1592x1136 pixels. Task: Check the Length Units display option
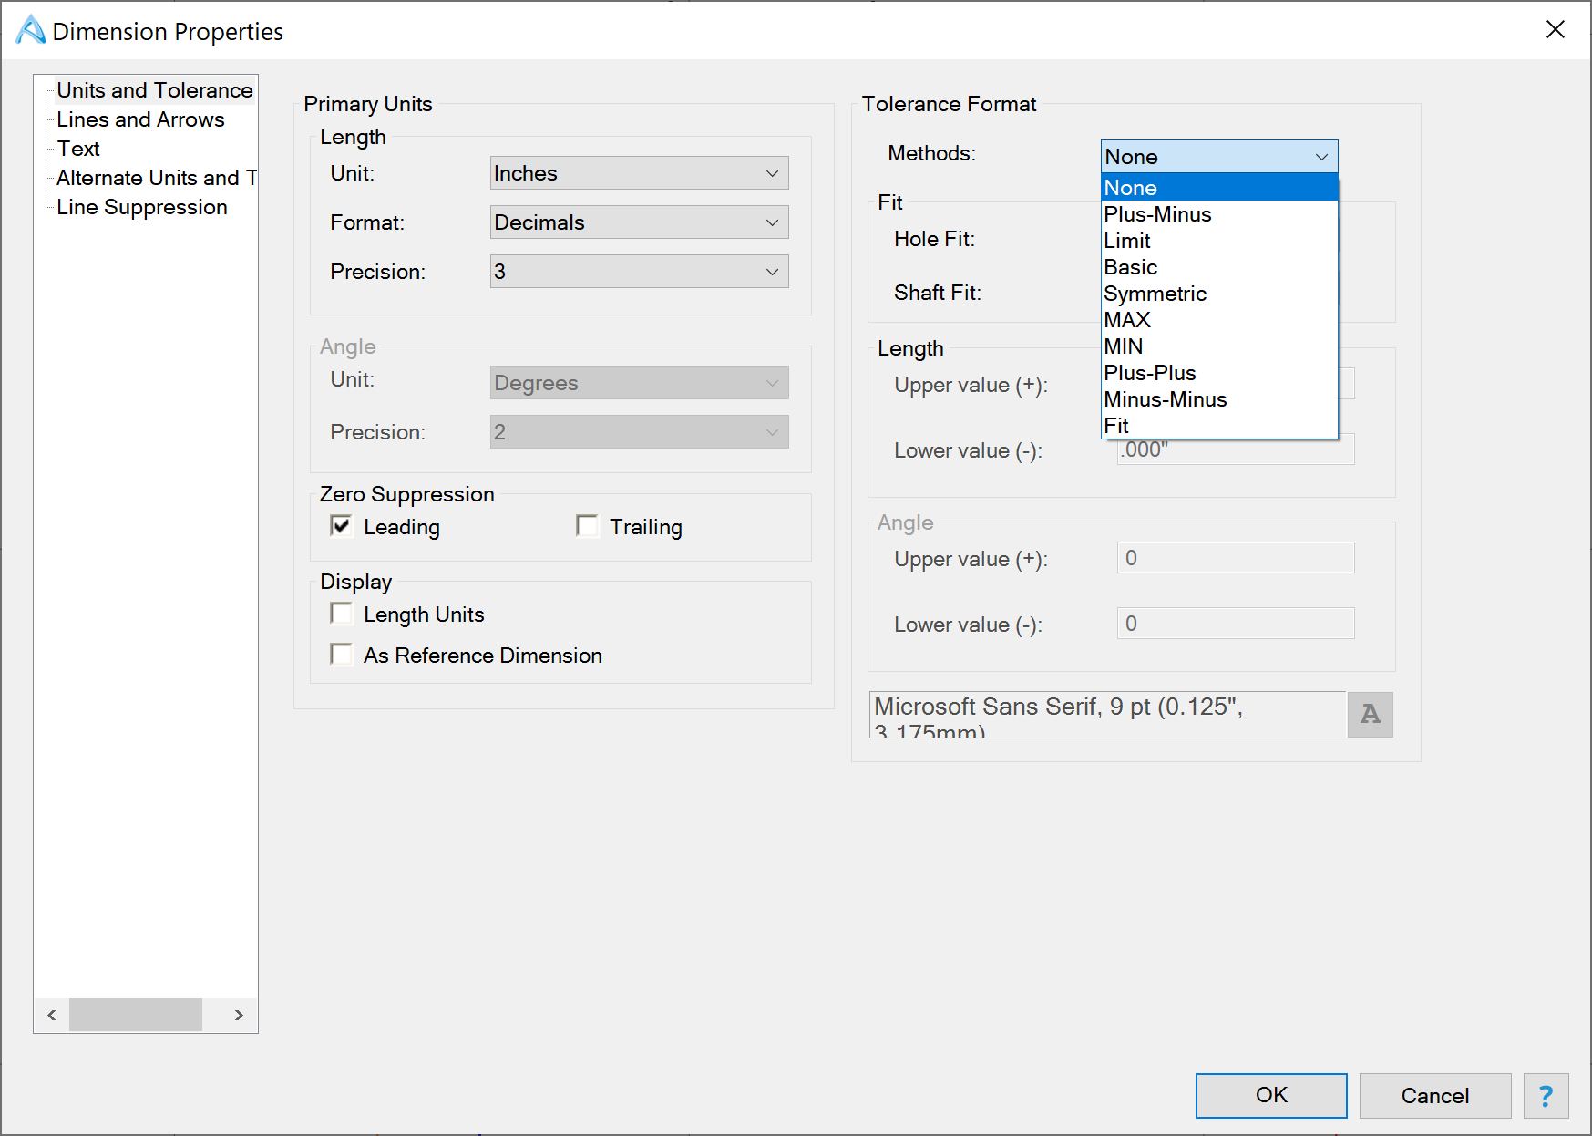(x=341, y=614)
